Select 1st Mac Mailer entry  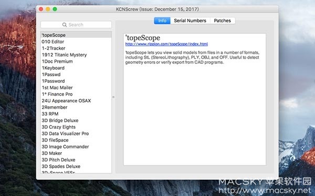click(x=76, y=88)
